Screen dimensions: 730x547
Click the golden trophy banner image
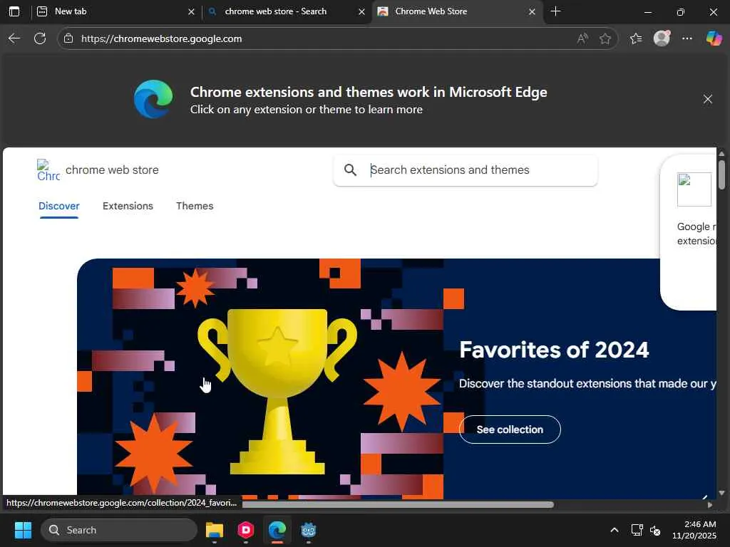pyautogui.click(x=277, y=391)
